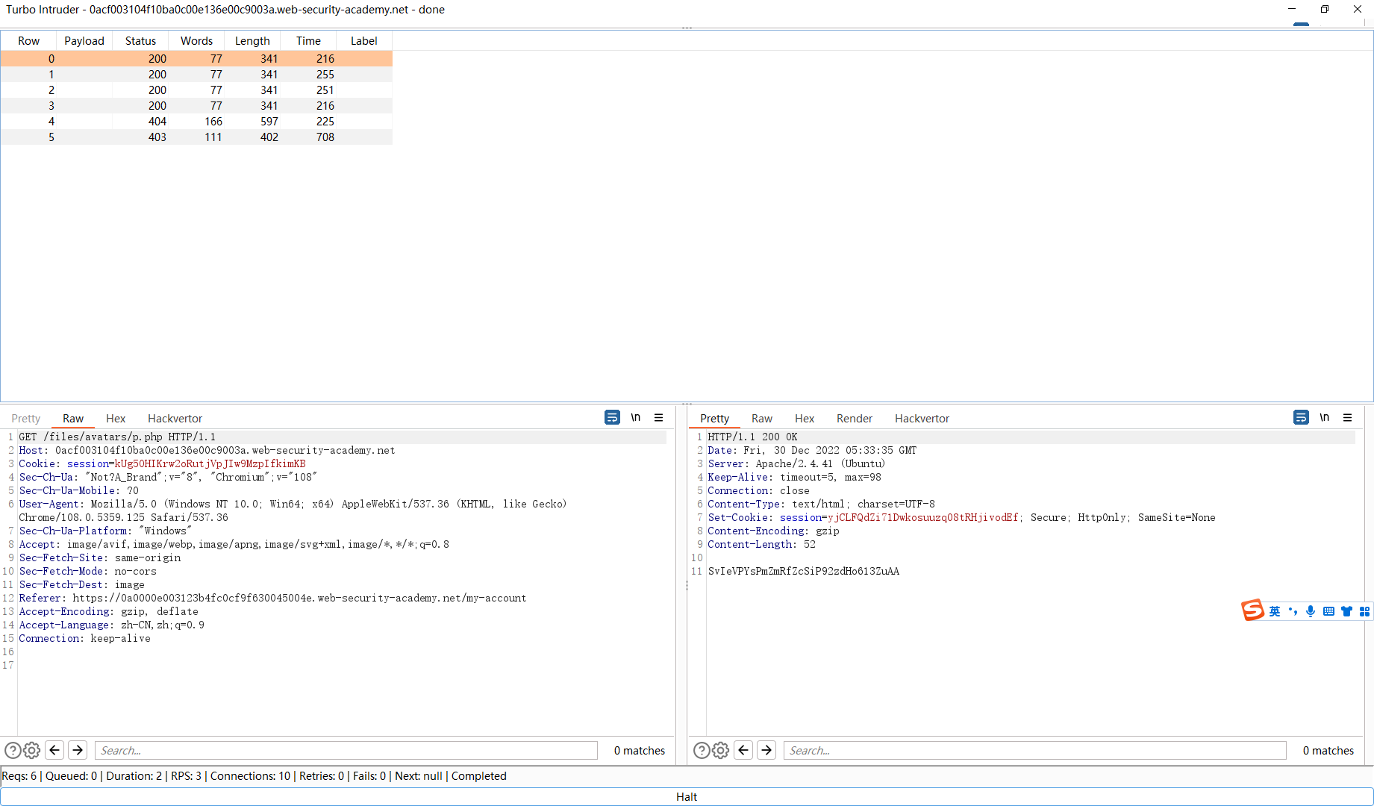Open help icon in request search bar
1374x806 pixels.
pyautogui.click(x=13, y=750)
